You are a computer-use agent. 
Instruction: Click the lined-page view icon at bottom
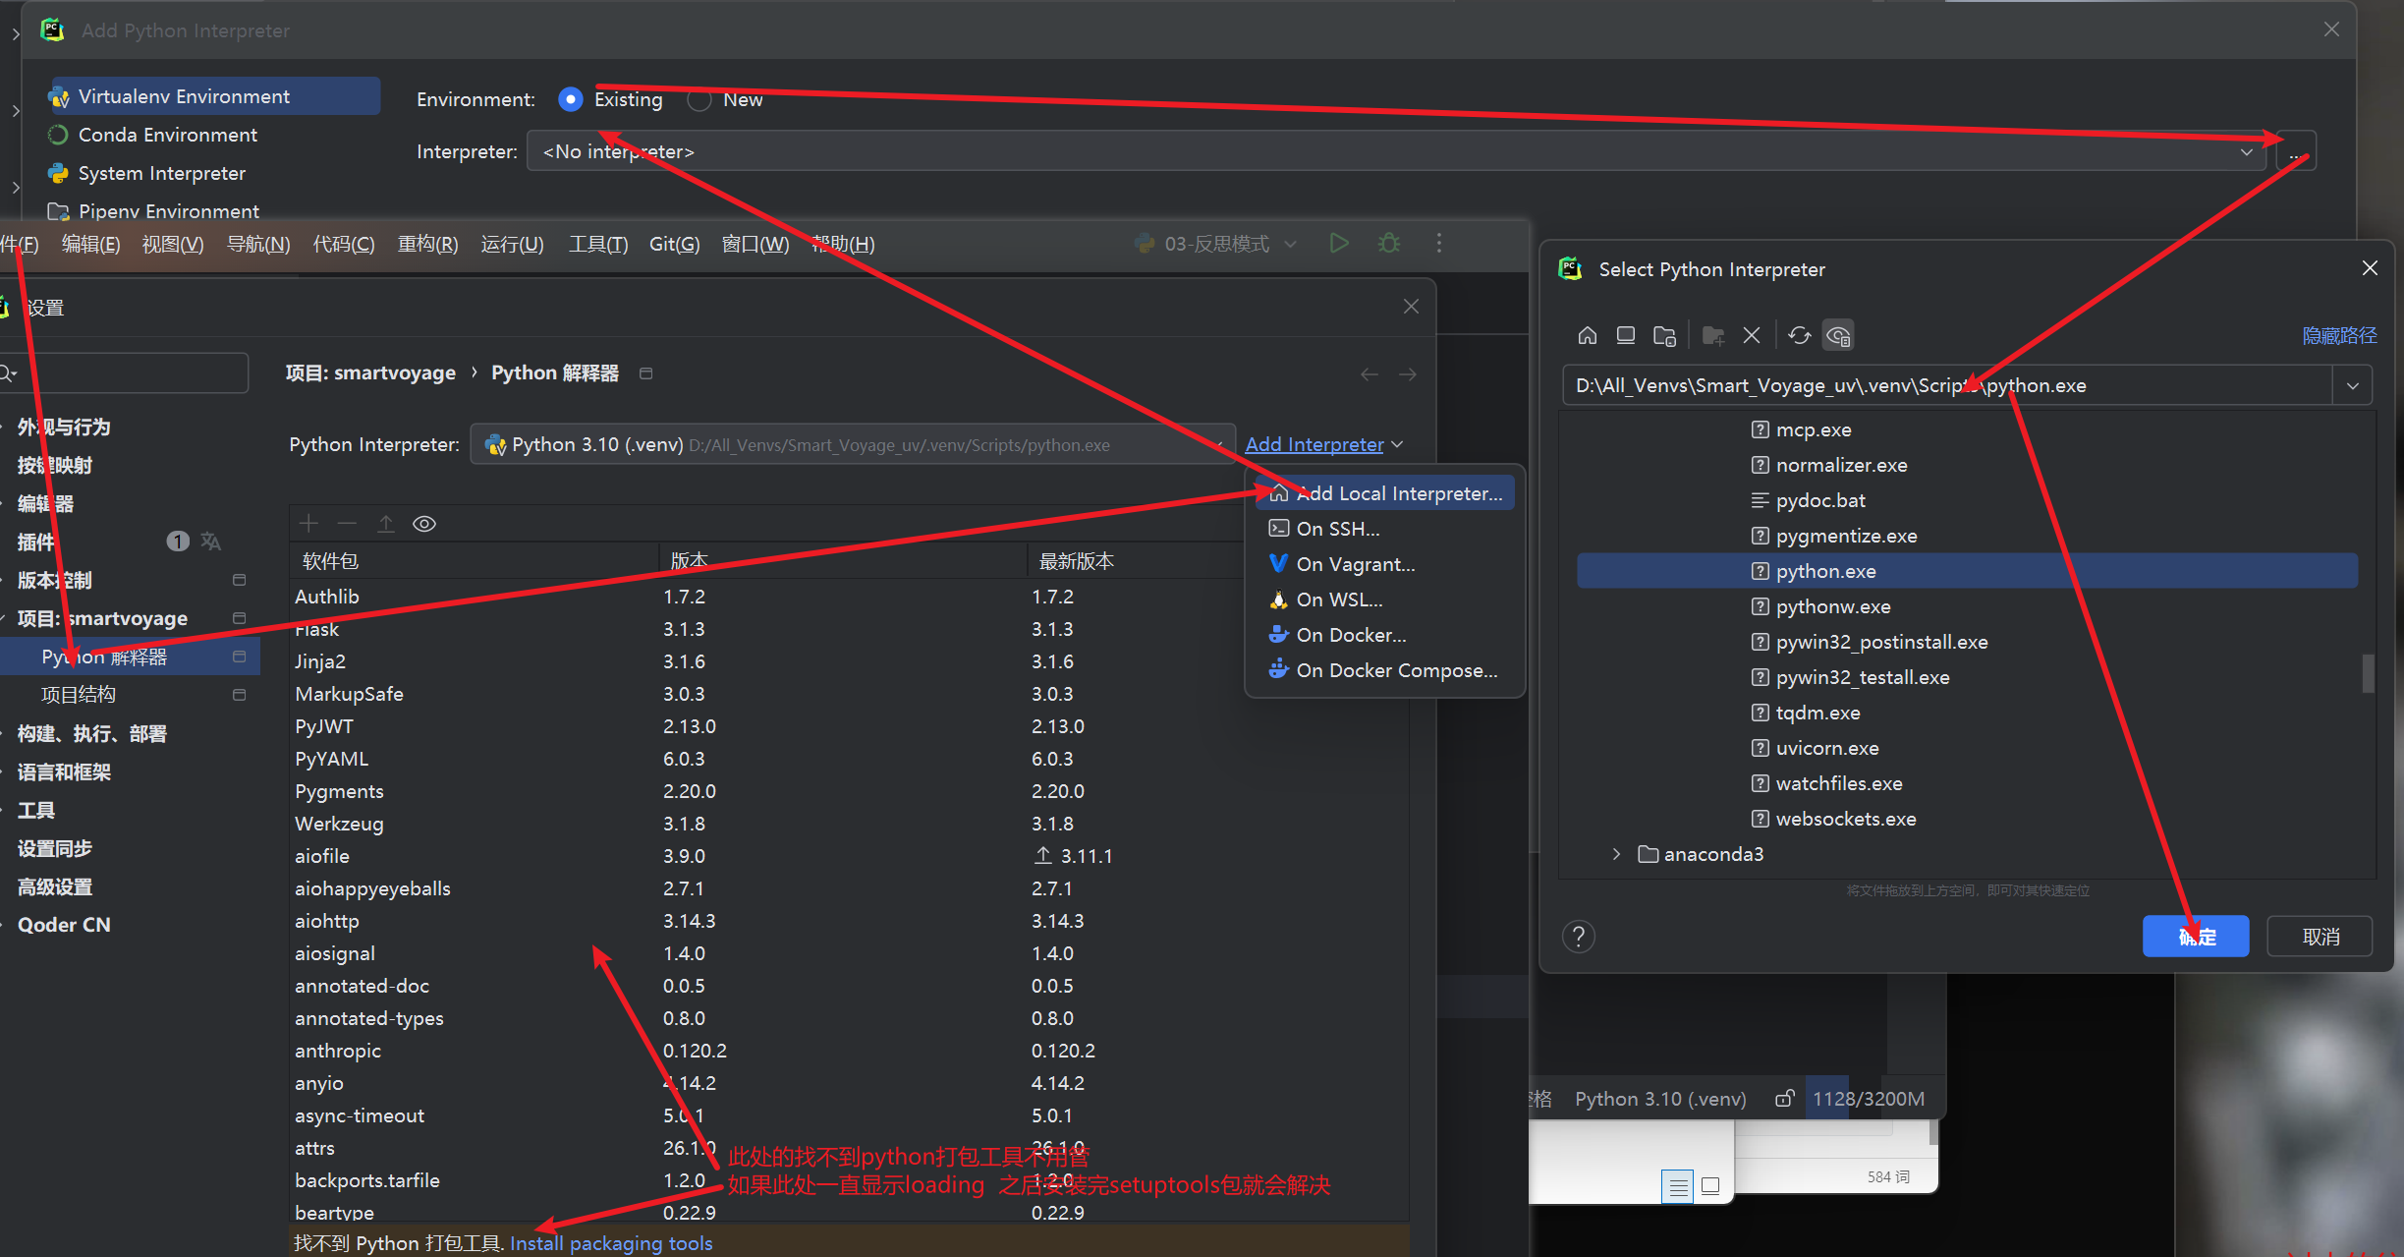tap(1679, 1186)
